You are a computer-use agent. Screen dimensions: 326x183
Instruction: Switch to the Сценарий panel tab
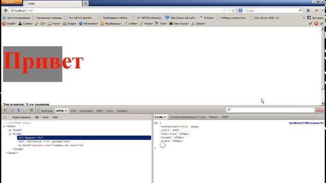point(86,111)
